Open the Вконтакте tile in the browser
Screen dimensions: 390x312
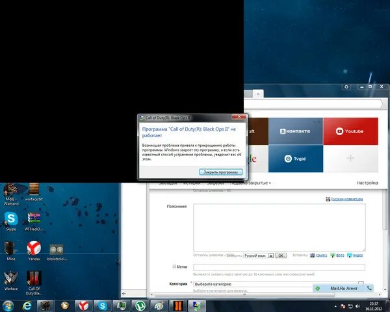tap(296, 131)
